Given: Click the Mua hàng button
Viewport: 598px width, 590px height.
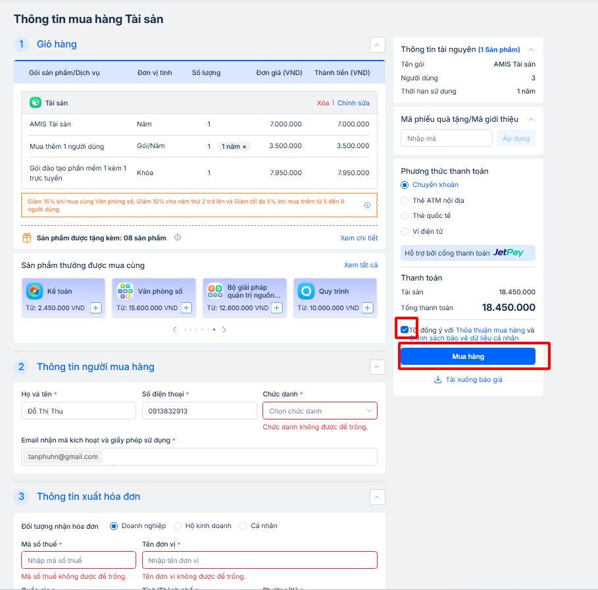Looking at the screenshot, I should 468,356.
